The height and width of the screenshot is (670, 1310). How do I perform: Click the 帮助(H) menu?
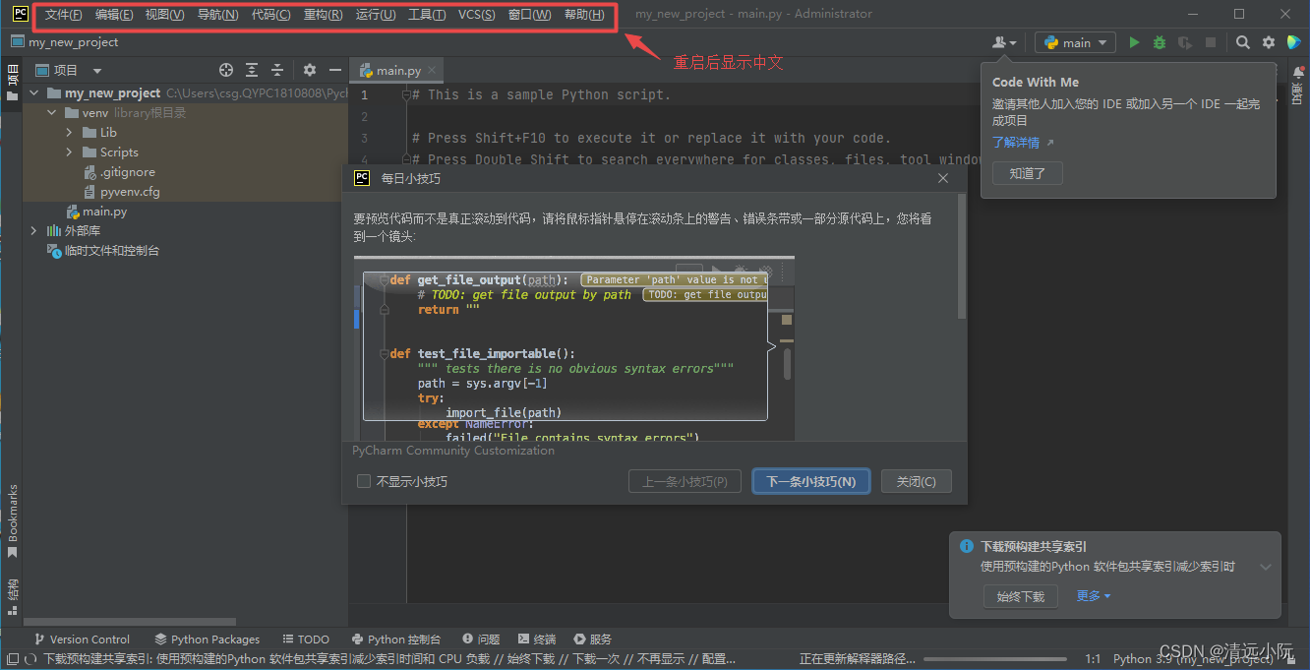pyautogui.click(x=584, y=15)
